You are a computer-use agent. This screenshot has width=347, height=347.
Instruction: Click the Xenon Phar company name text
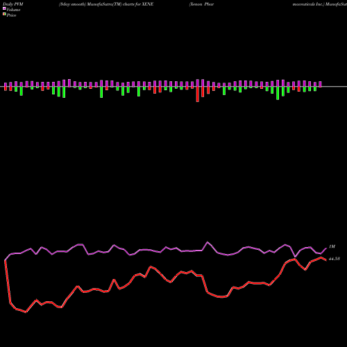click(x=201, y=4)
